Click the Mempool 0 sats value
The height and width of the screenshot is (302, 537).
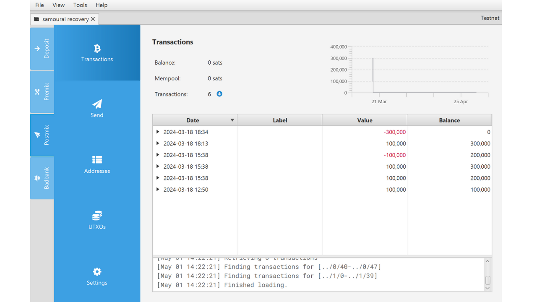(x=215, y=78)
